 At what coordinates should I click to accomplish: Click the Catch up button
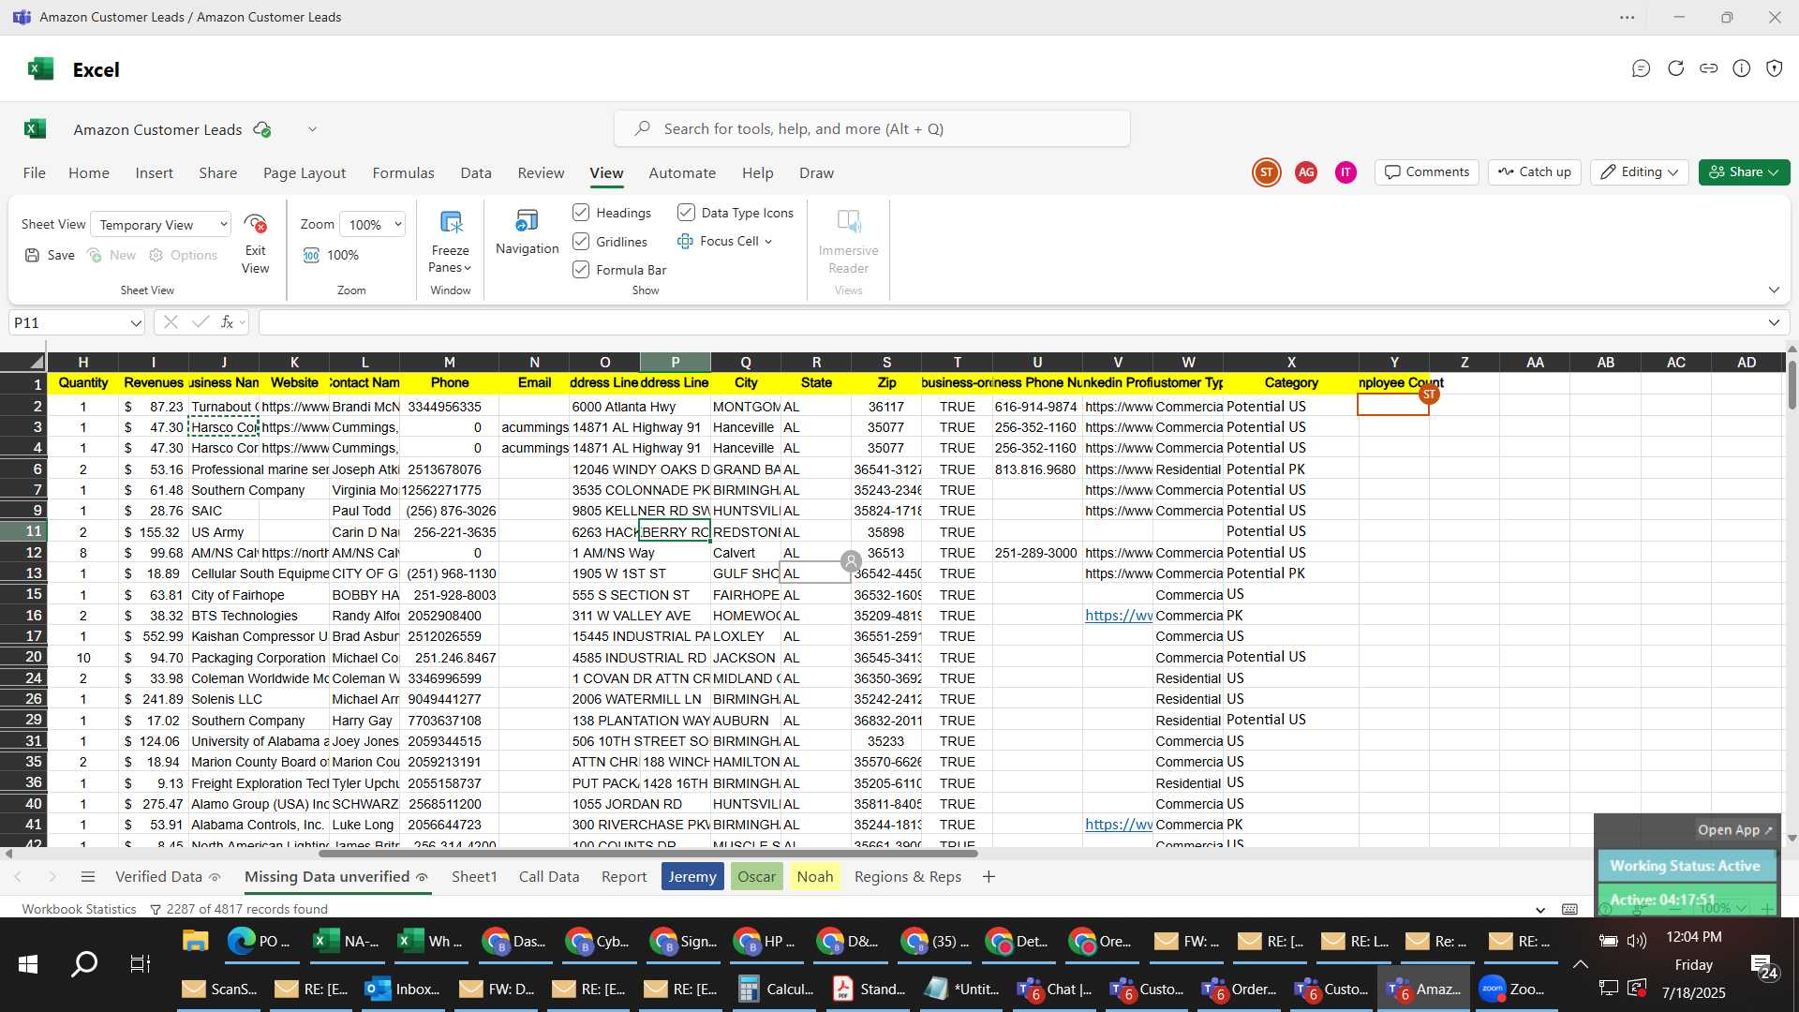pos(1534,172)
